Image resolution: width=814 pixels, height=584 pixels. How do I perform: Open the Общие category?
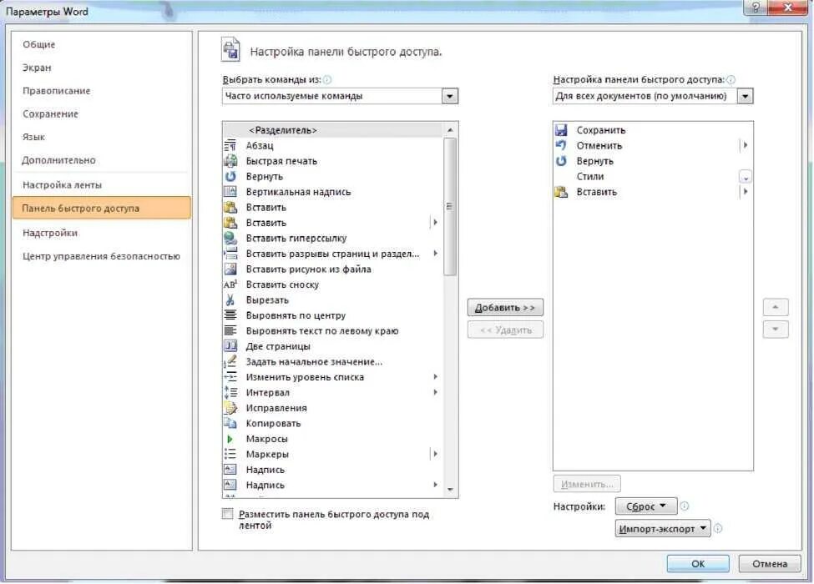(38, 44)
